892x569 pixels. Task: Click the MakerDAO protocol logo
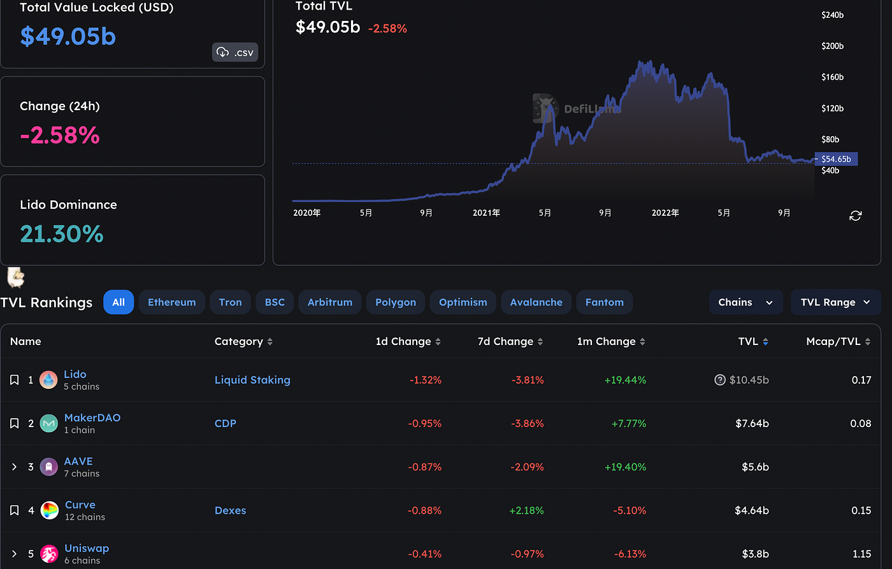point(49,423)
